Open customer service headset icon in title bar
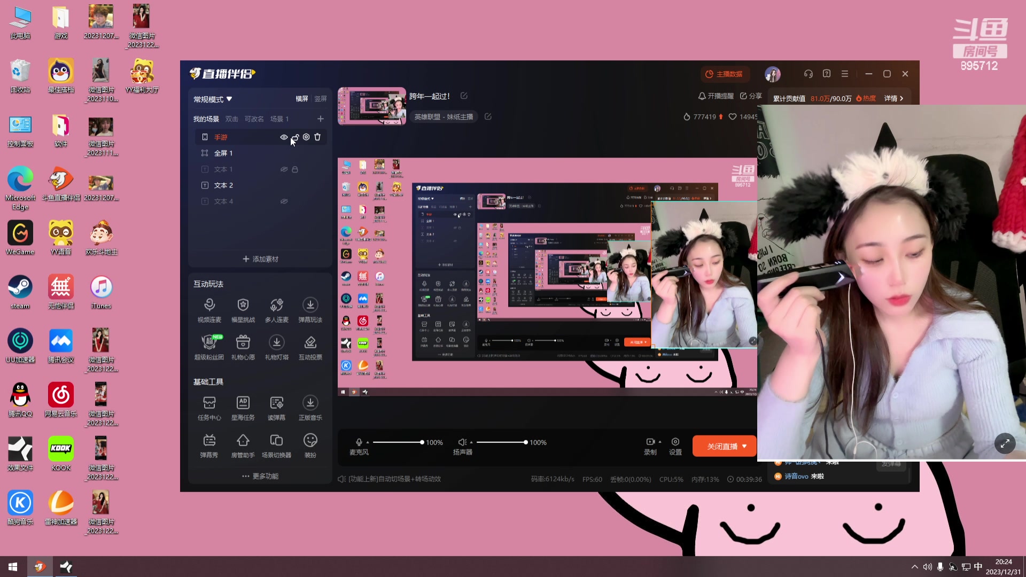The image size is (1026, 577). (x=809, y=74)
